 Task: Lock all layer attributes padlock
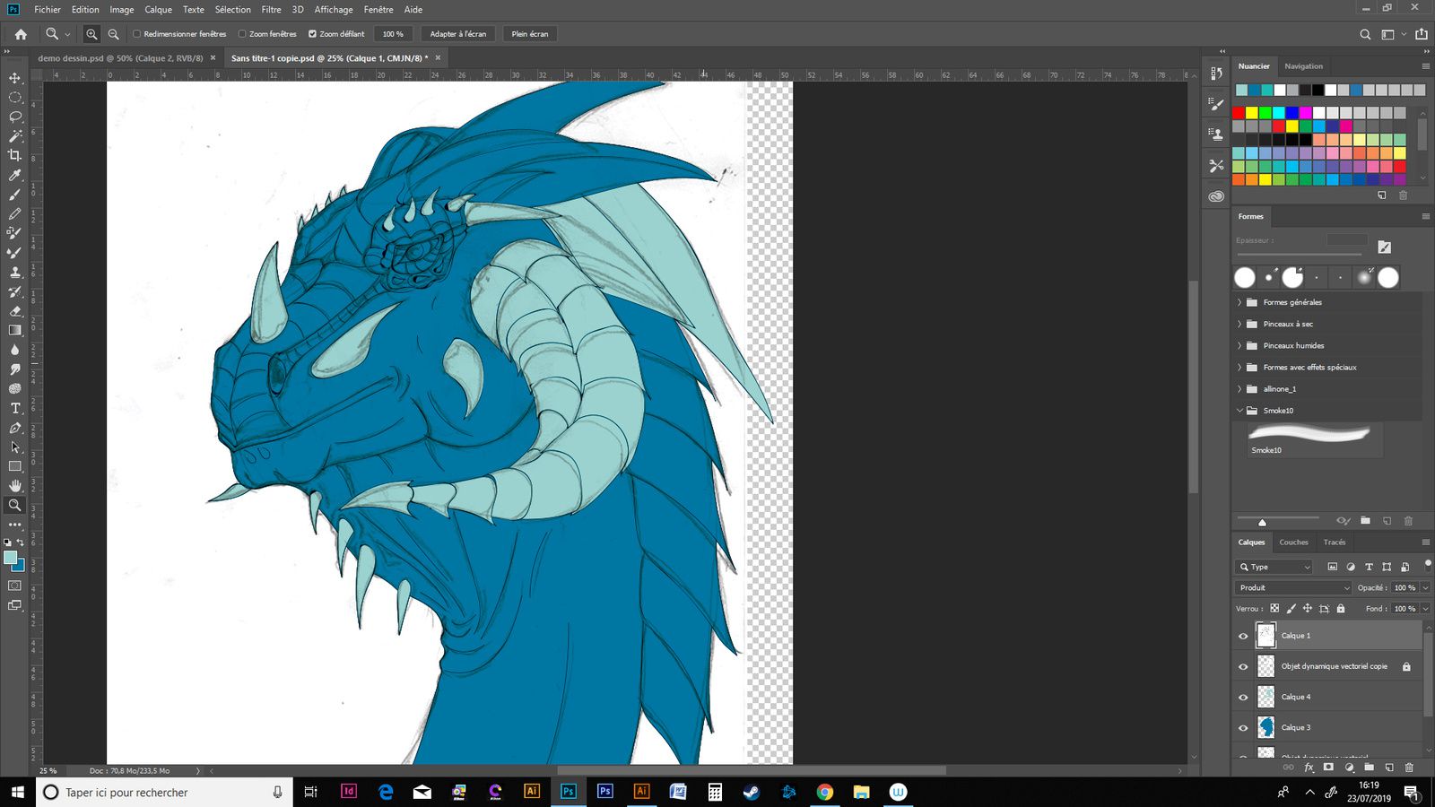tap(1341, 608)
